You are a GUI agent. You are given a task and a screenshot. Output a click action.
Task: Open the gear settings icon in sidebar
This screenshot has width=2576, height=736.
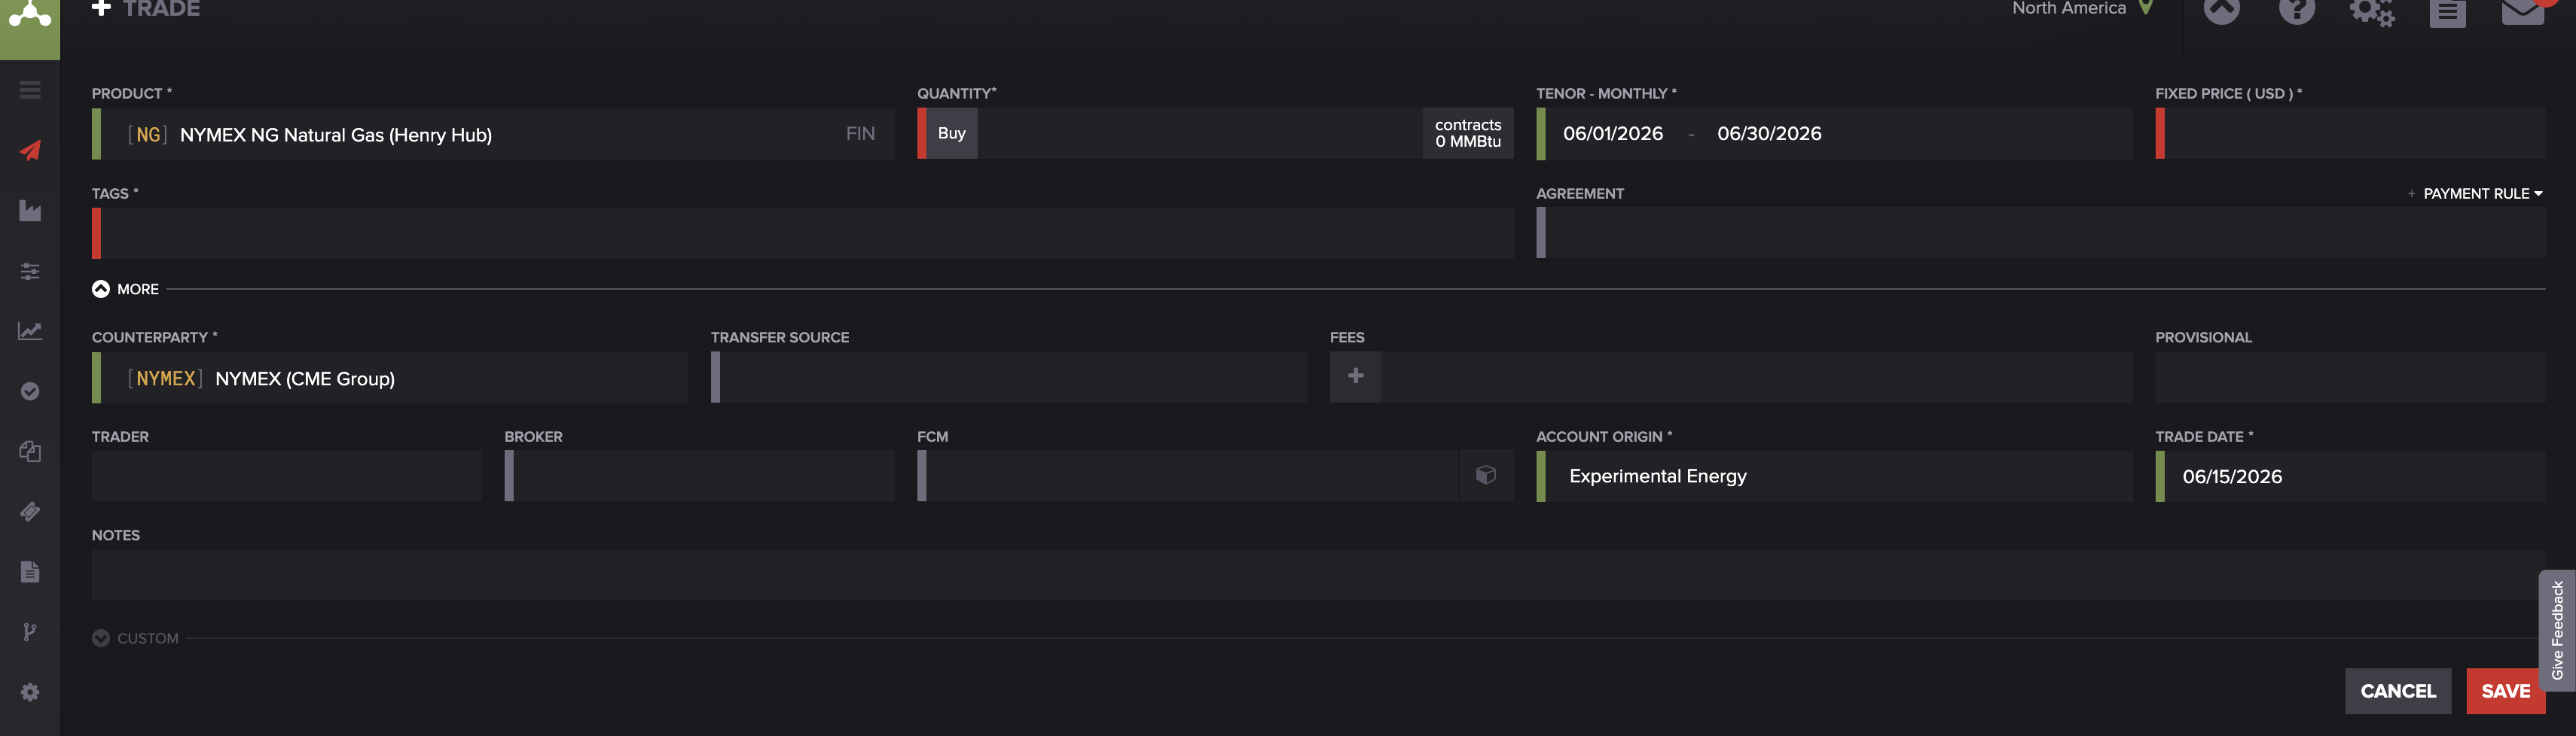(30, 692)
